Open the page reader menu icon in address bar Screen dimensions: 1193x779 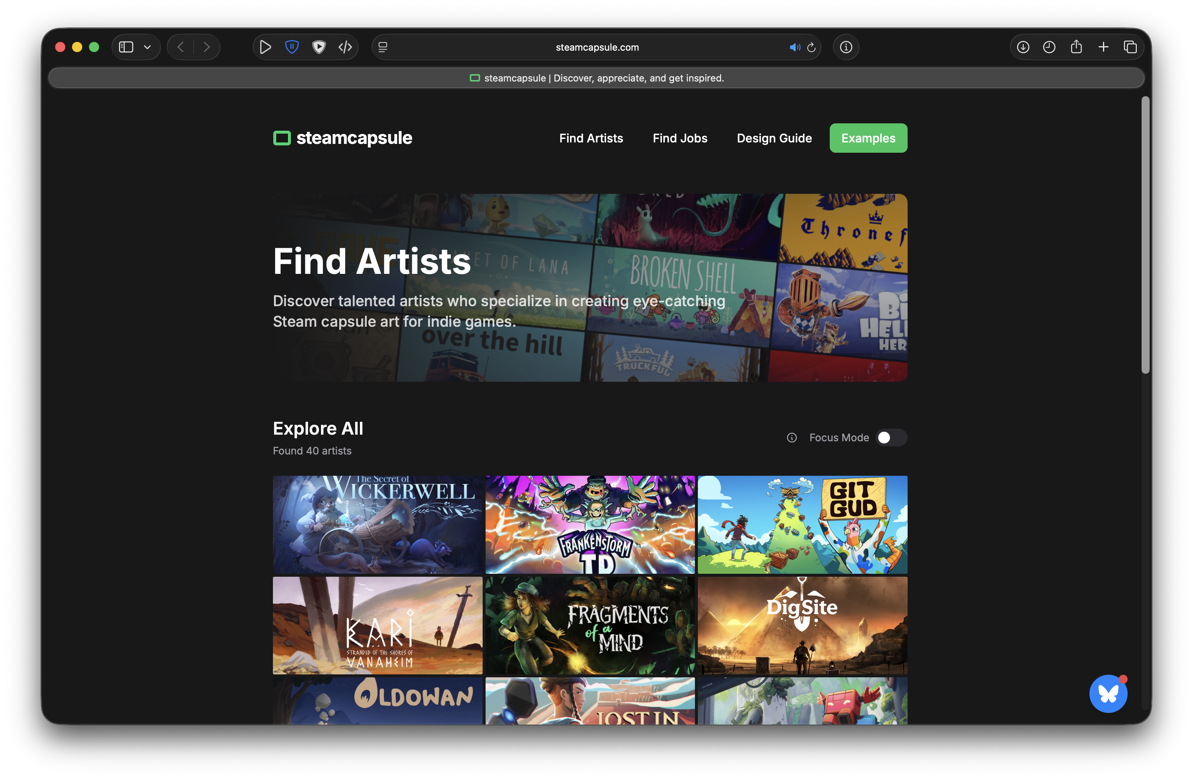coord(383,47)
